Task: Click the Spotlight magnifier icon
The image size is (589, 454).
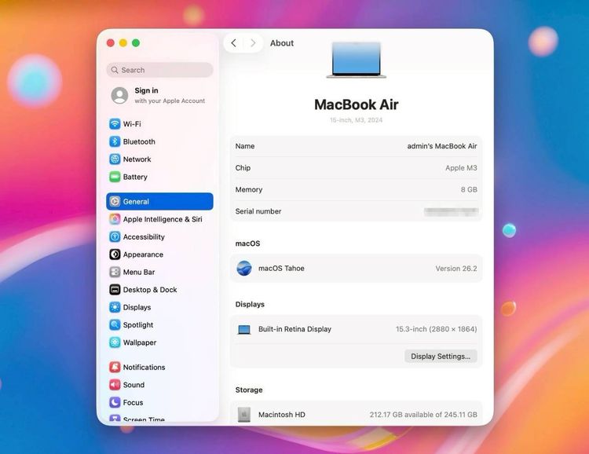Action: (x=115, y=325)
